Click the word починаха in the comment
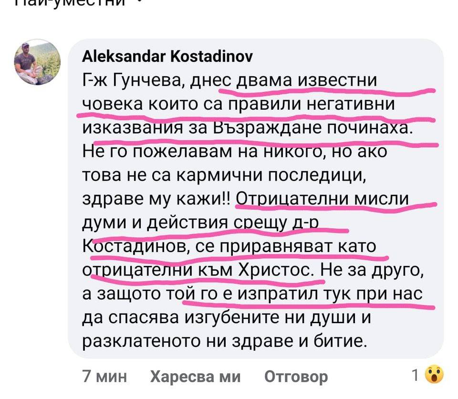 369,128
